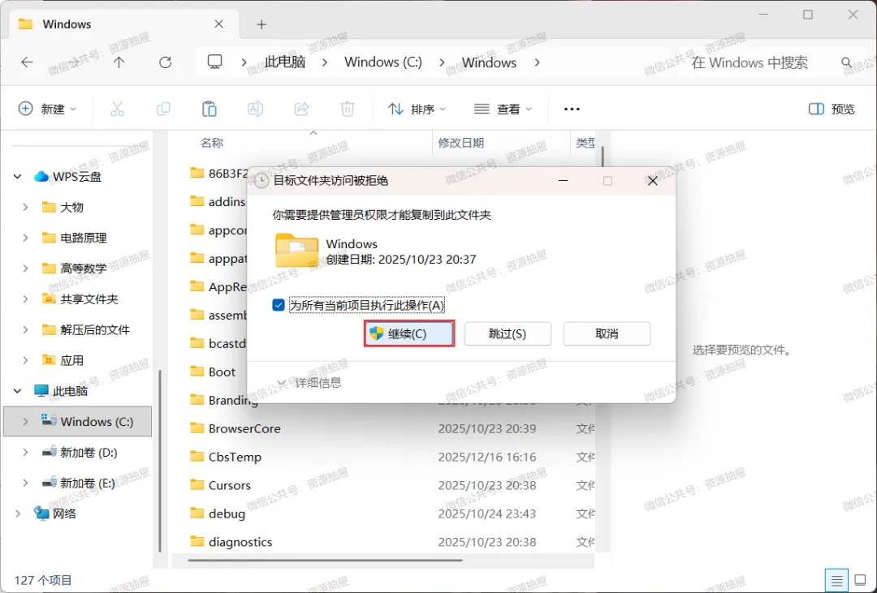Select the debug folder
This screenshot has height=593, width=877.
tap(217, 514)
